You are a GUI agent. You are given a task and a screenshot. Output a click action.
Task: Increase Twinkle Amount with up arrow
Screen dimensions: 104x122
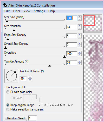pos(80,61)
